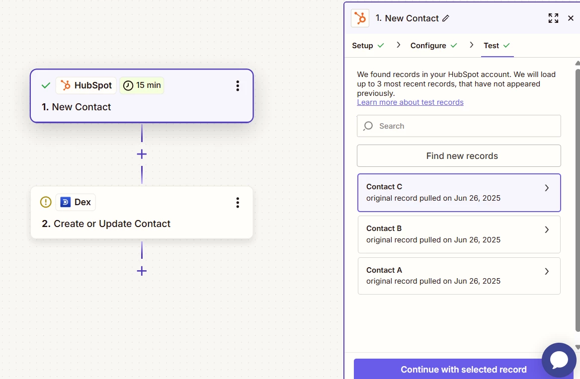Open the Dex step three-dot menu

[x=238, y=203]
